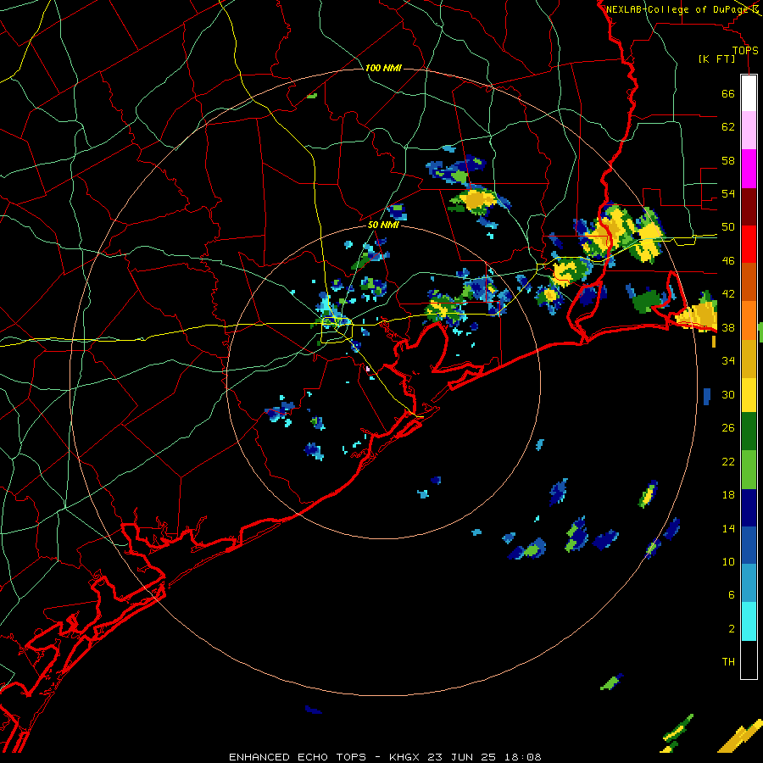Screen dimensions: 763x763
Task: Click the '18:08' timestamp
Action: pyautogui.click(x=522, y=757)
